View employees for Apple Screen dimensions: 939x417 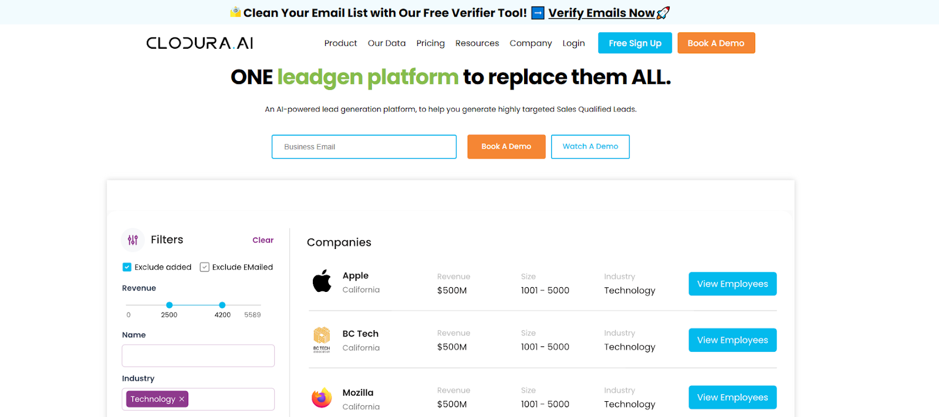pyautogui.click(x=732, y=284)
